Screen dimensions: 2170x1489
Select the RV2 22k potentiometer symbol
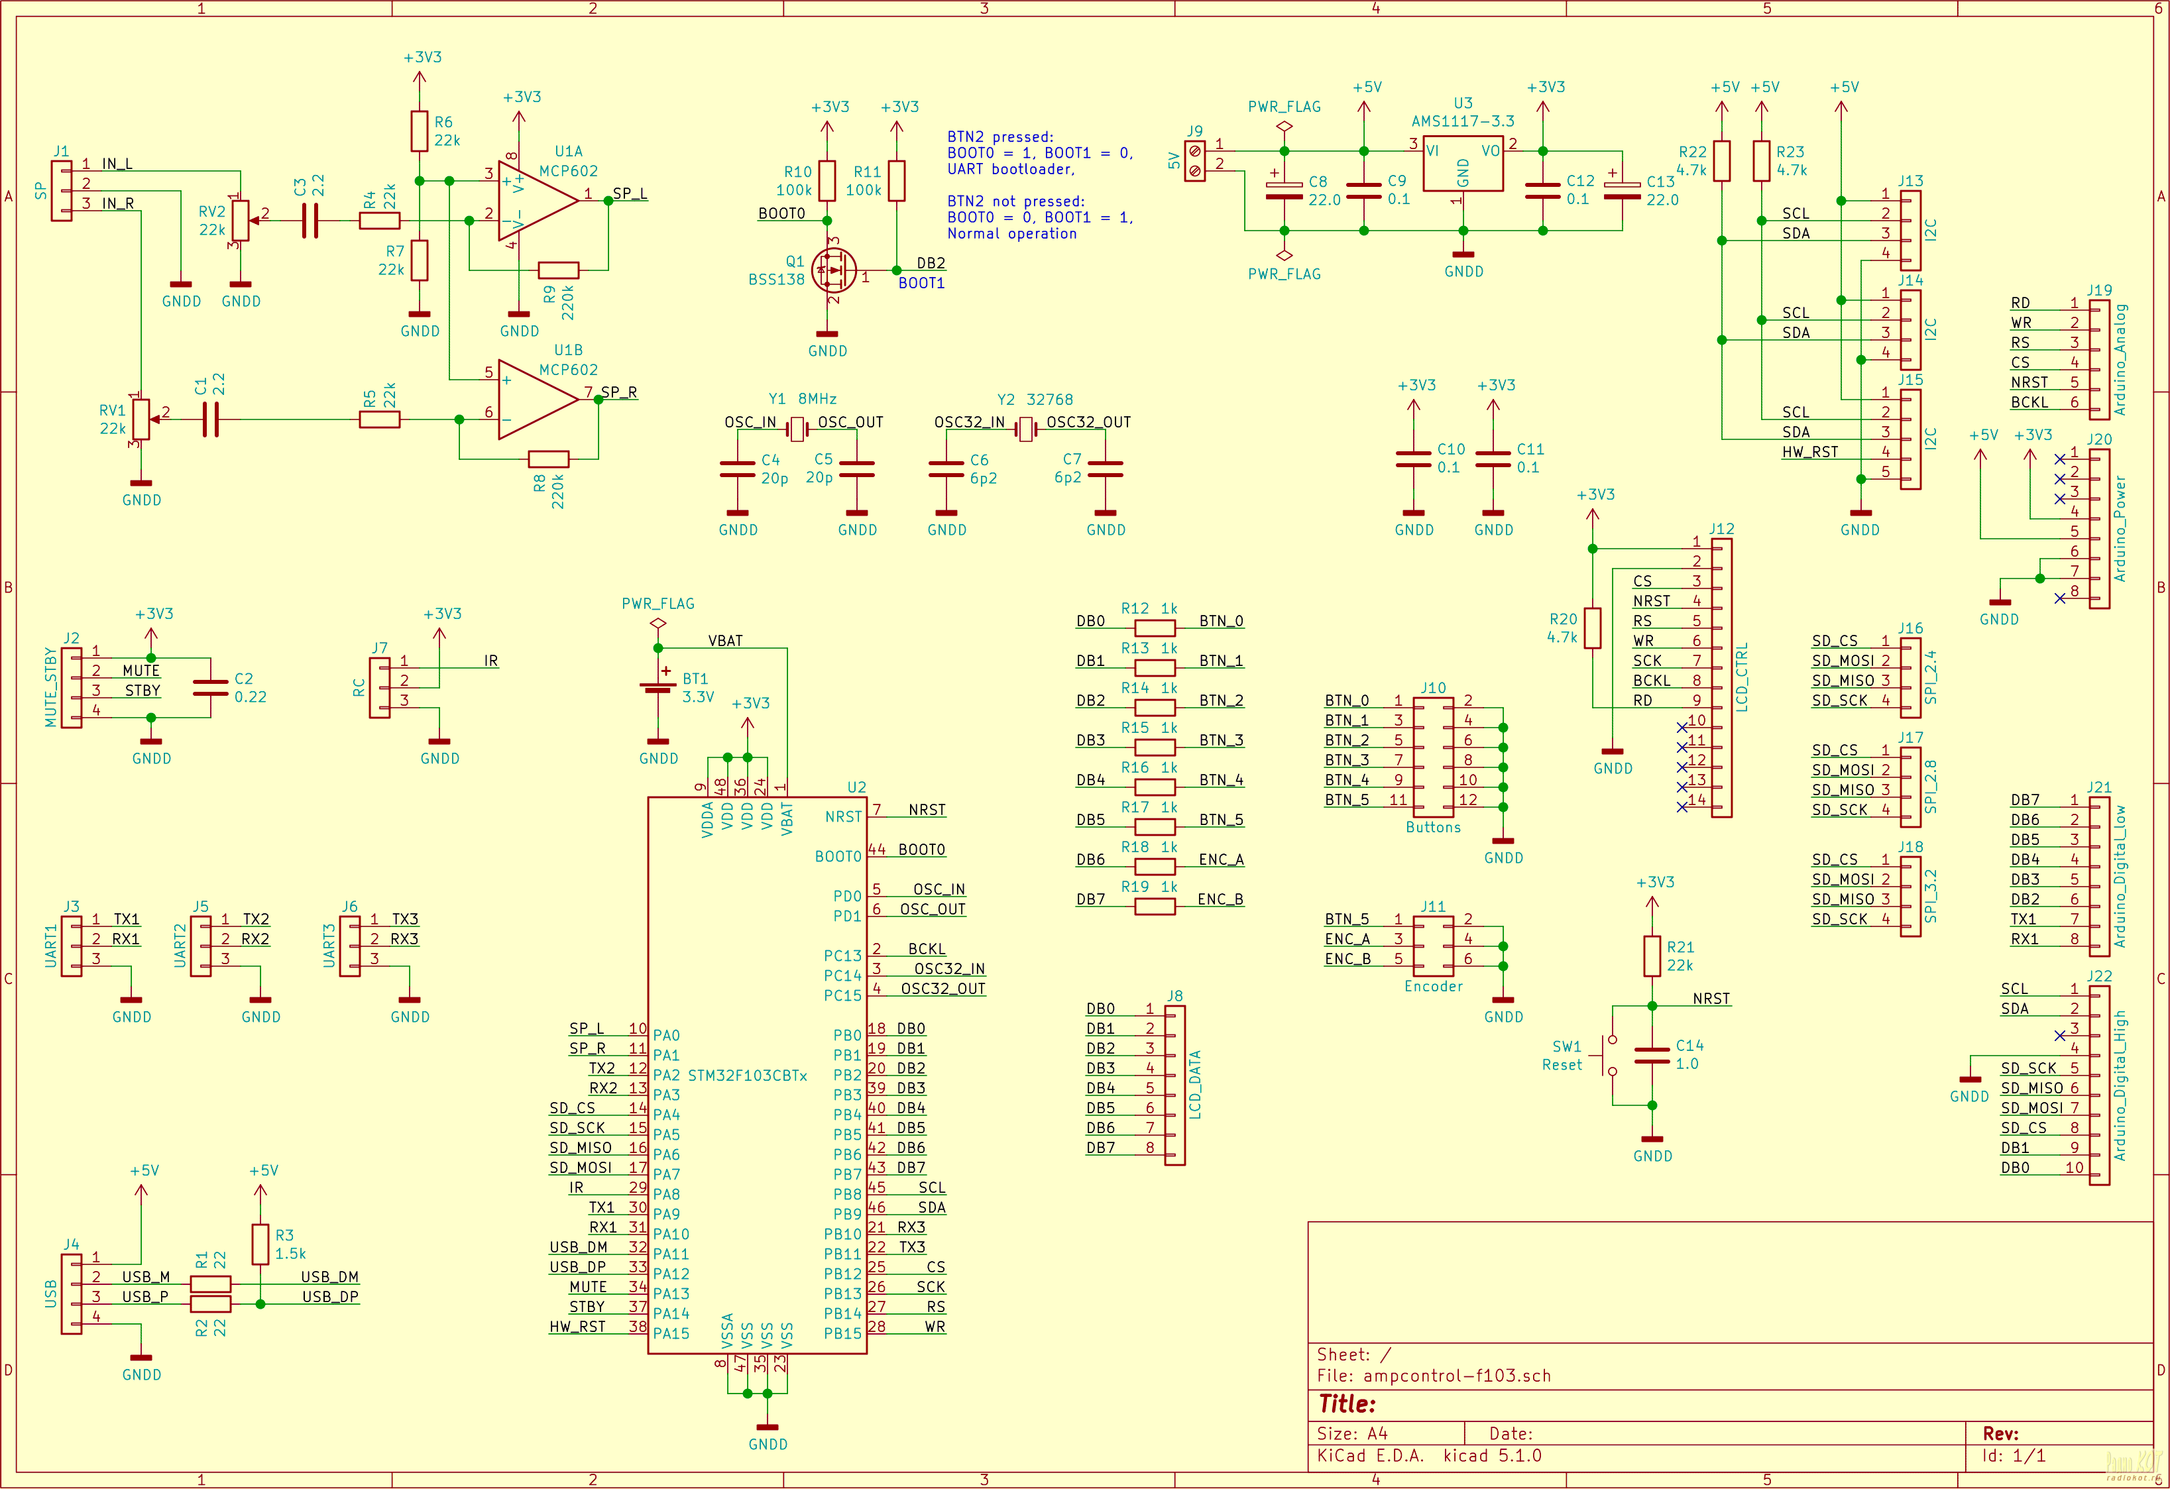(x=241, y=221)
